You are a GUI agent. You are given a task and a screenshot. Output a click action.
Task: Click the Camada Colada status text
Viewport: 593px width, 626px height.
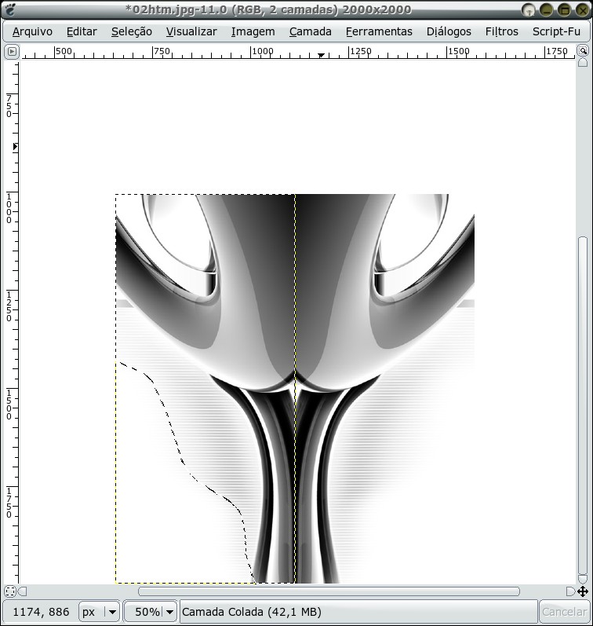(251, 612)
